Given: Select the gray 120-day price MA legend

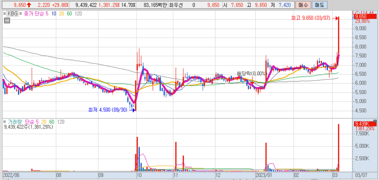Looking at the screenshot, I should click(78, 14).
